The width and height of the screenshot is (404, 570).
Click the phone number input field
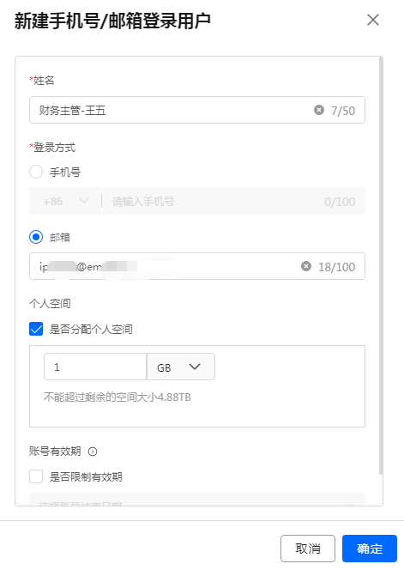[233, 201]
